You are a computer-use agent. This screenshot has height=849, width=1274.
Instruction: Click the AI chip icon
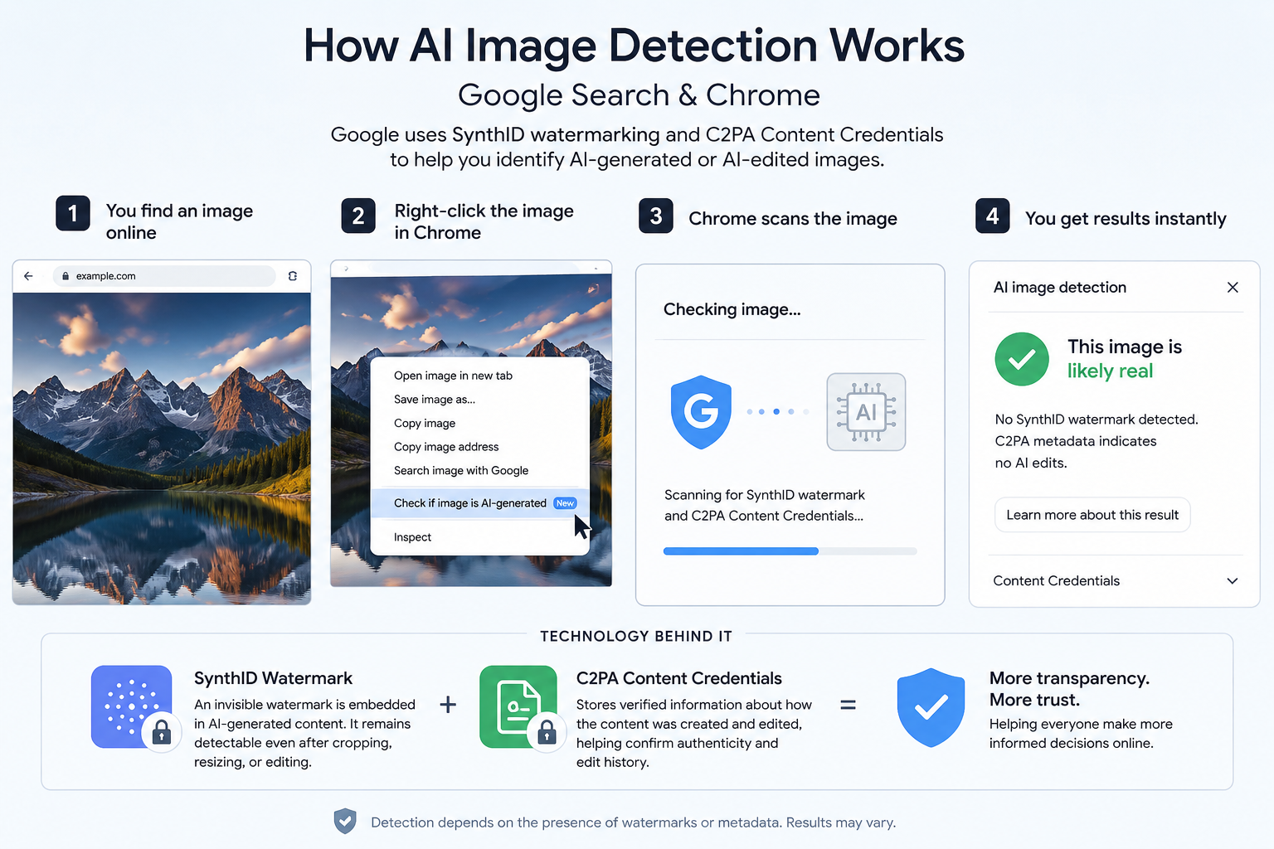point(866,412)
